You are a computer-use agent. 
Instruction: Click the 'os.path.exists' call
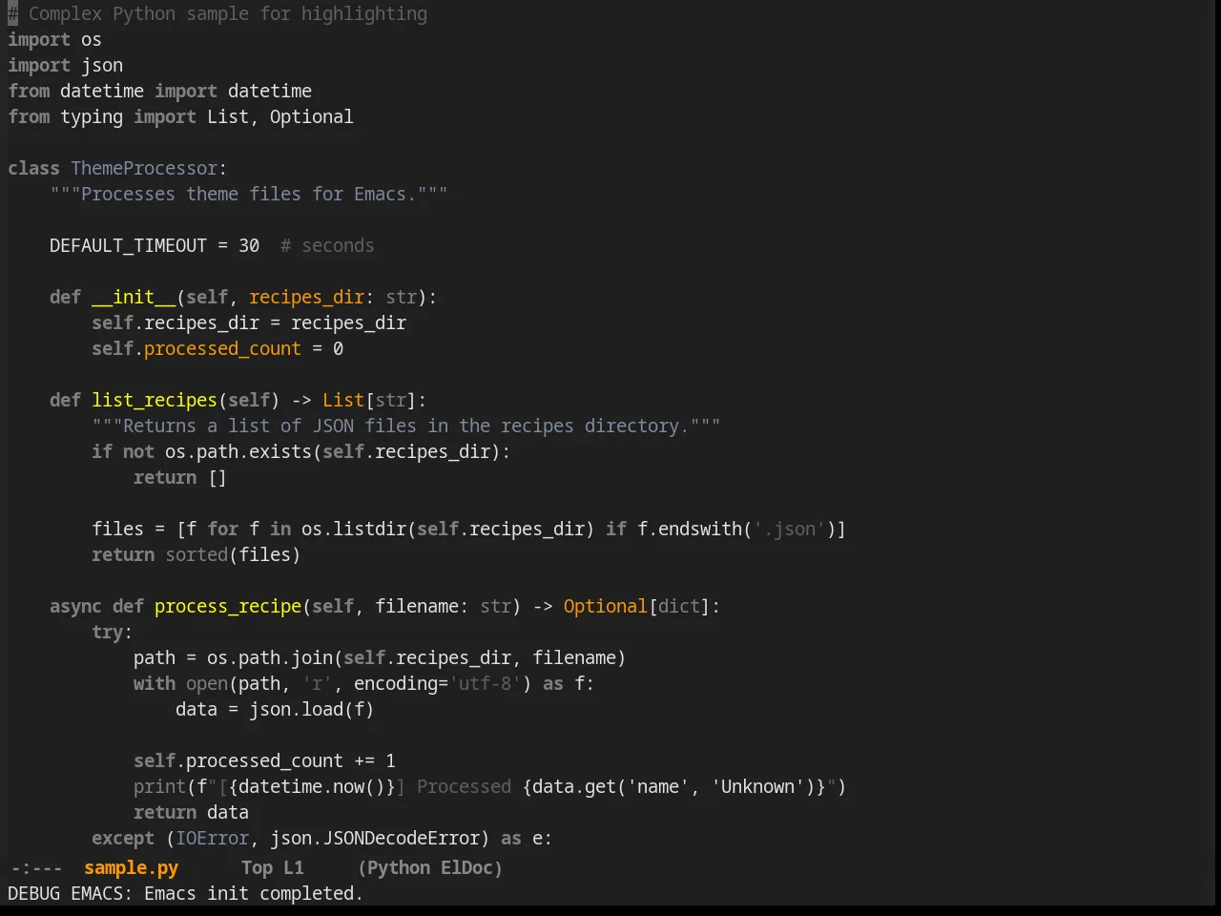[x=238, y=451]
